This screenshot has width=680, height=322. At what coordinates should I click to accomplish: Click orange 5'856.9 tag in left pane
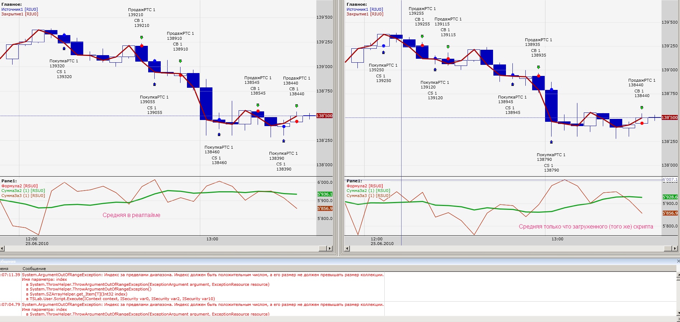[x=325, y=208]
